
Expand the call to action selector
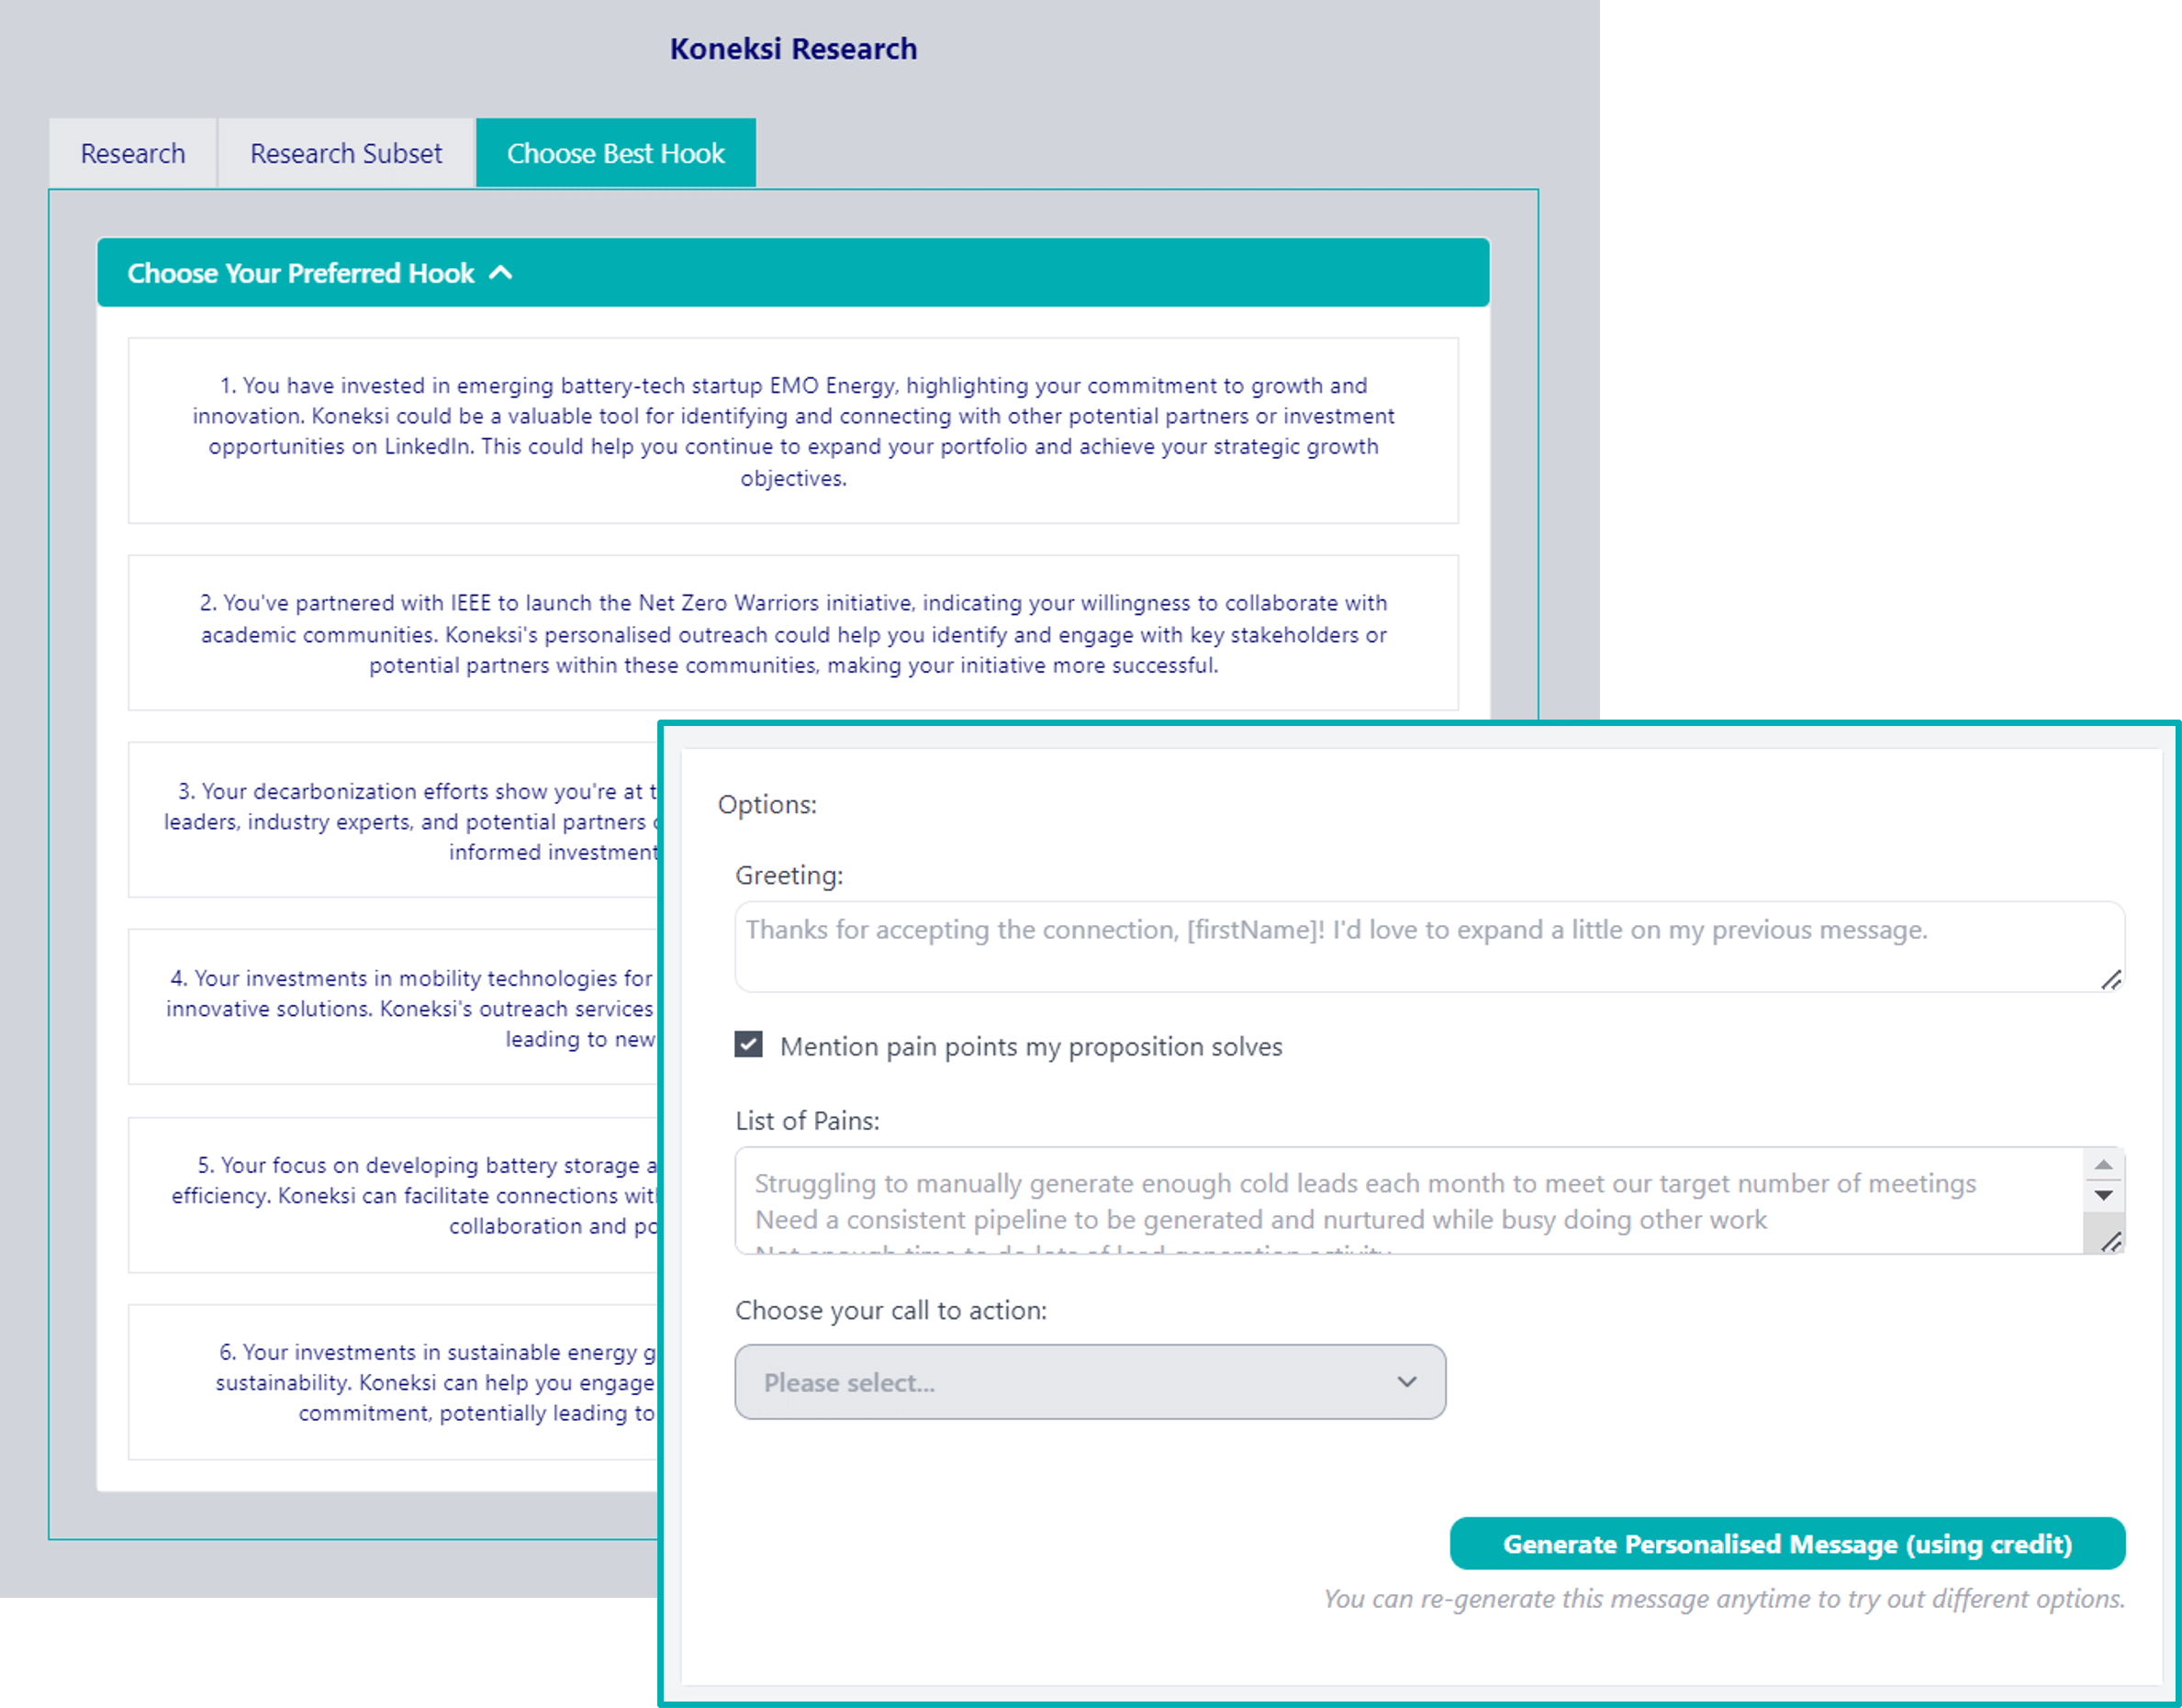point(1092,1384)
